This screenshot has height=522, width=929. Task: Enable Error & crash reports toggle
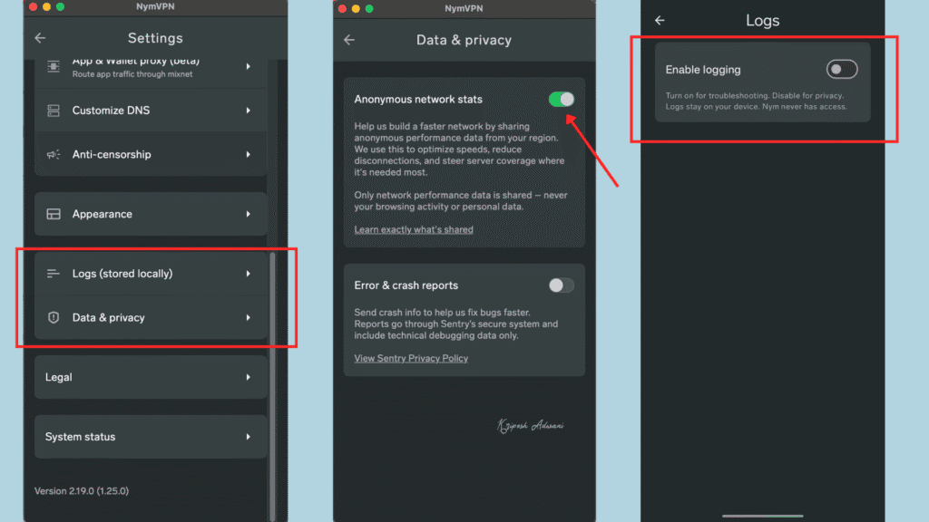(x=561, y=285)
